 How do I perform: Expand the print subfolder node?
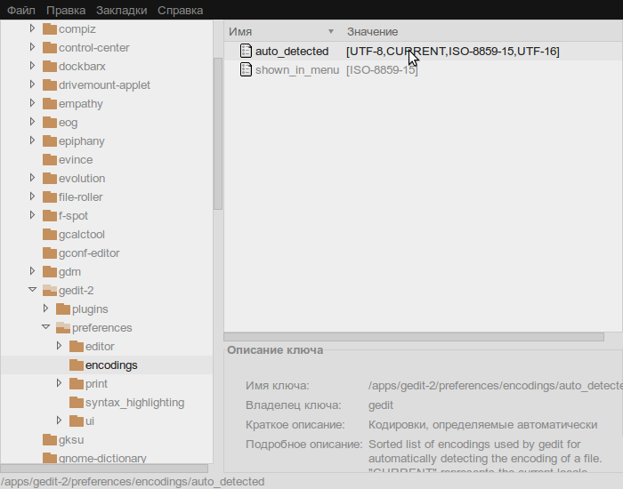tap(60, 382)
